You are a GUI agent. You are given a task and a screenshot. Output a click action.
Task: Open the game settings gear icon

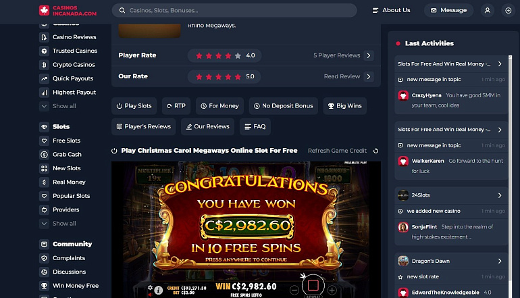150,287
